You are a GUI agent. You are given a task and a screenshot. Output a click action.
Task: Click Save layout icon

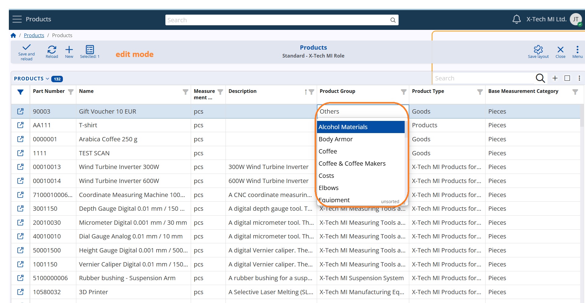[538, 52]
